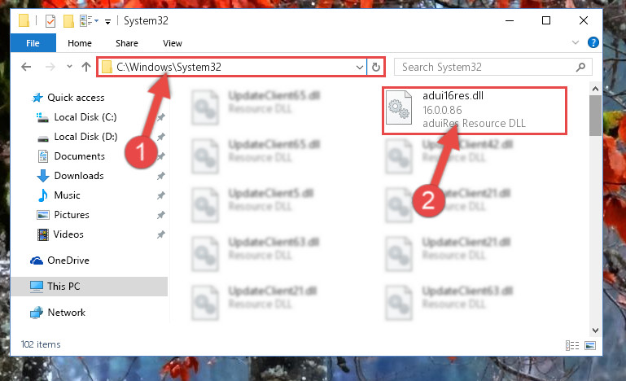This screenshot has height=381, width=626.
Task: Expand the ribbon with the chevron
Action: pos(576,42)
